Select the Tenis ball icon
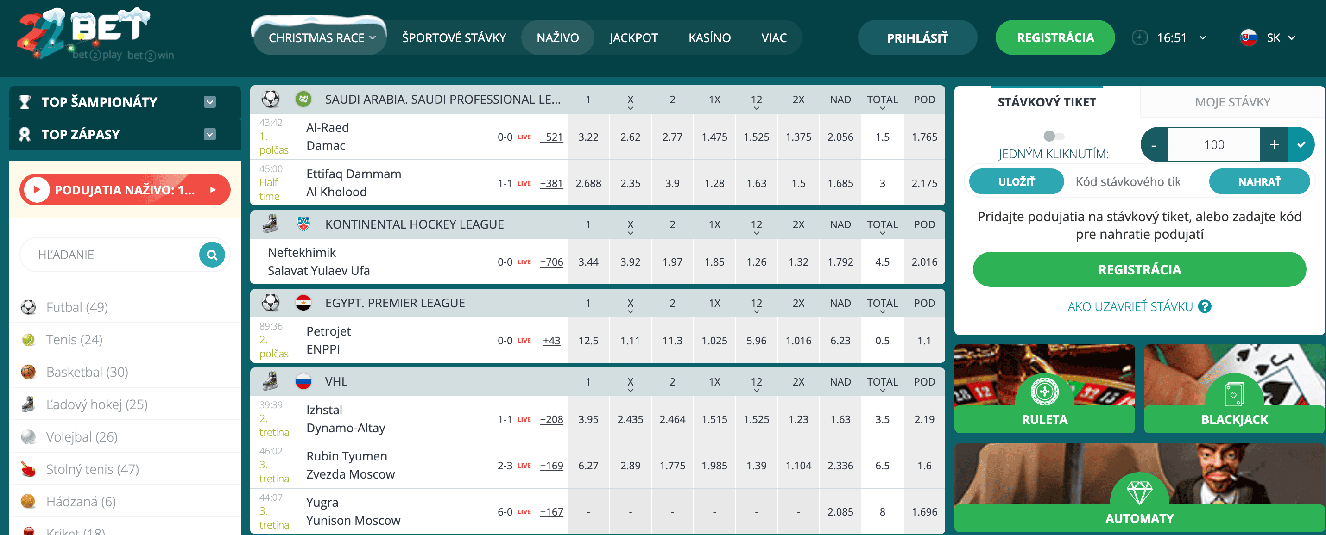 [x=28, y=340]
